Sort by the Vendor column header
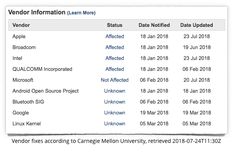The width and height of the screenshot is (233, 146). (x=21, y=25)
